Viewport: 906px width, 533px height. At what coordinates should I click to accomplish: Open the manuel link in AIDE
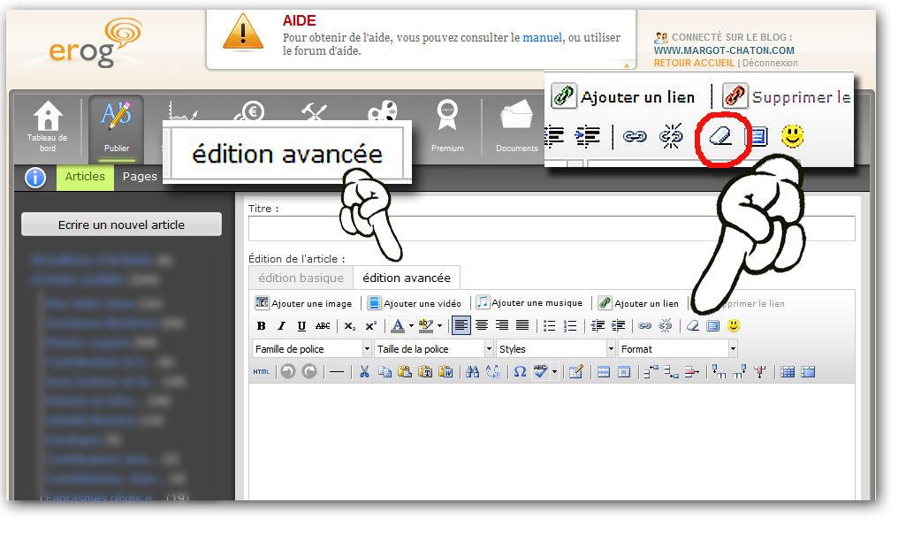pyautogui.click(x=542, y=38)
